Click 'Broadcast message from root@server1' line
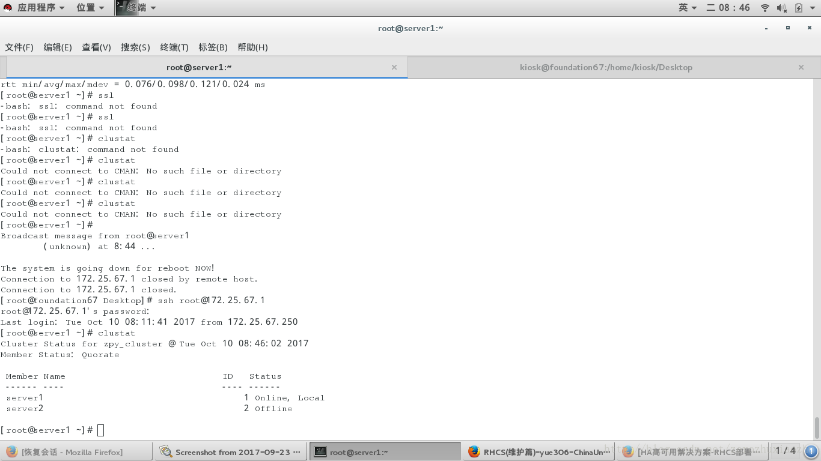Image resolution: width=821 pixels, height=461 pixels. (x=95, y=236)
